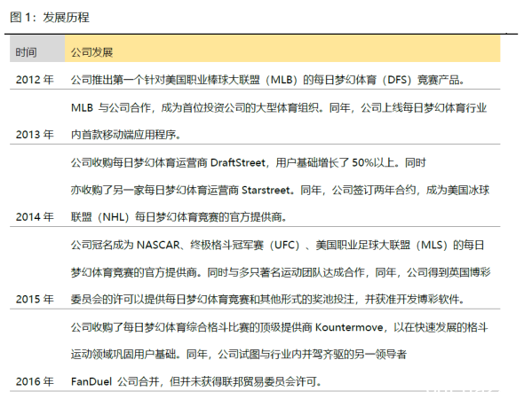524x399 pixels.
Task: Click the word Kountermove in 2016 row
Action: click(349, 327)
